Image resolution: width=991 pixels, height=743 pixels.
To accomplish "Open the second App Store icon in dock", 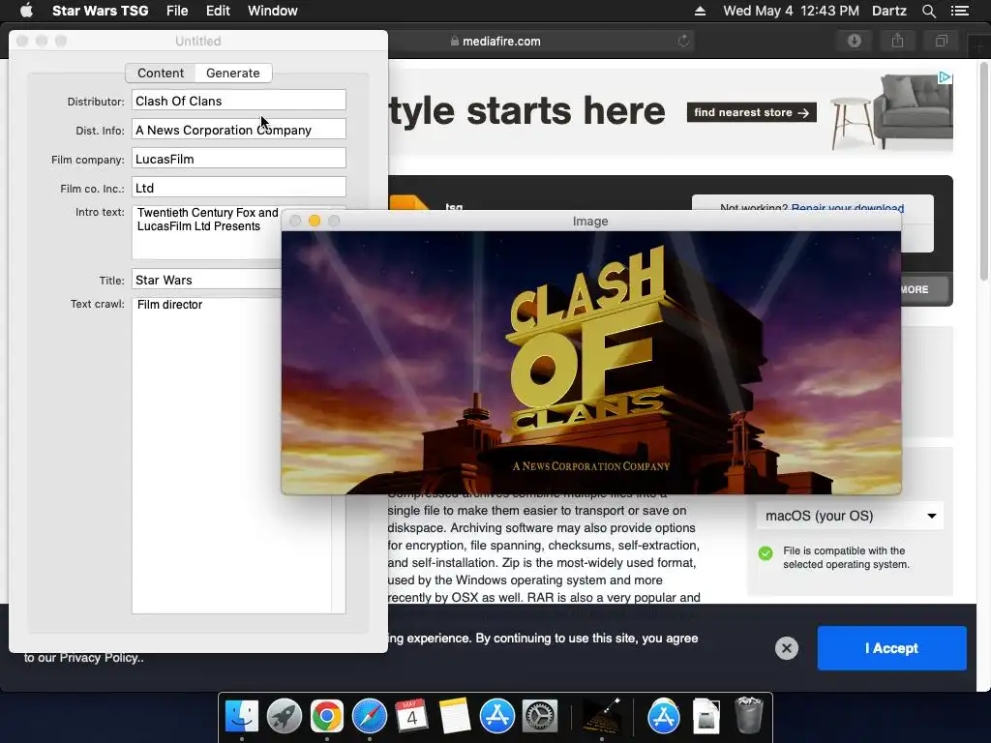I will click(x=663, y=717).
